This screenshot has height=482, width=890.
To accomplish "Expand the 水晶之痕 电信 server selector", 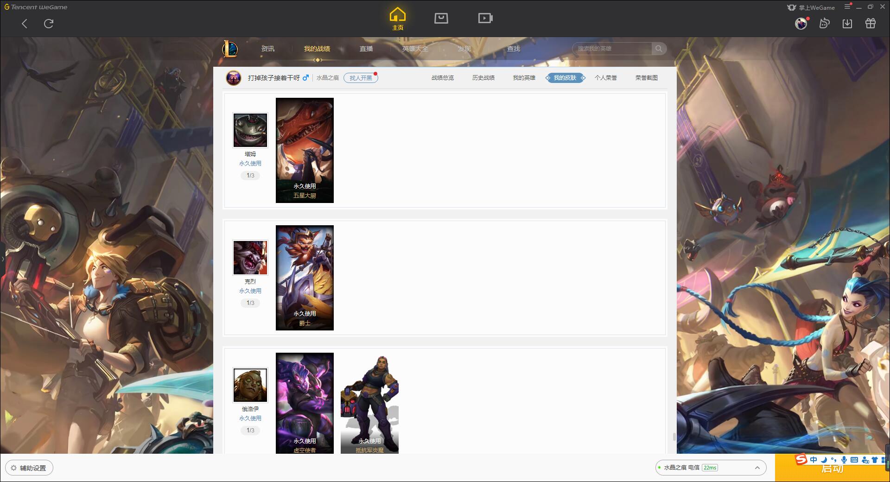I will coord(710,468).
